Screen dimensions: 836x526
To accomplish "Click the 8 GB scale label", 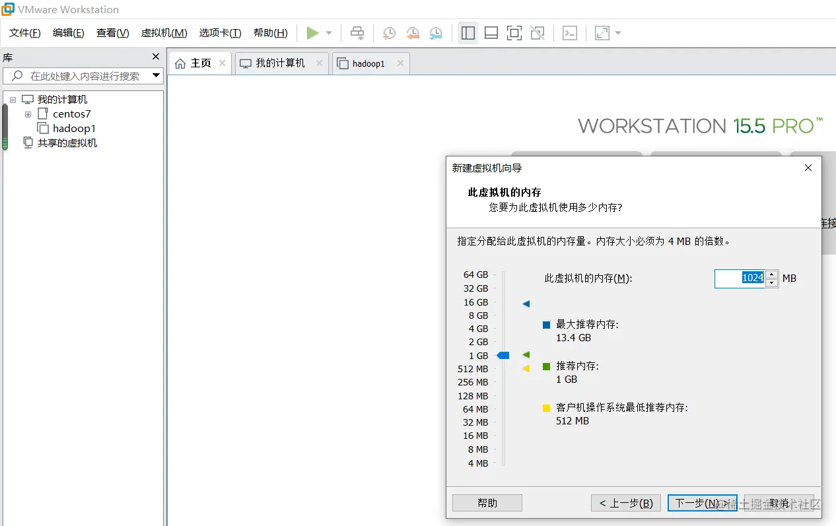I will tap(479, 315).
